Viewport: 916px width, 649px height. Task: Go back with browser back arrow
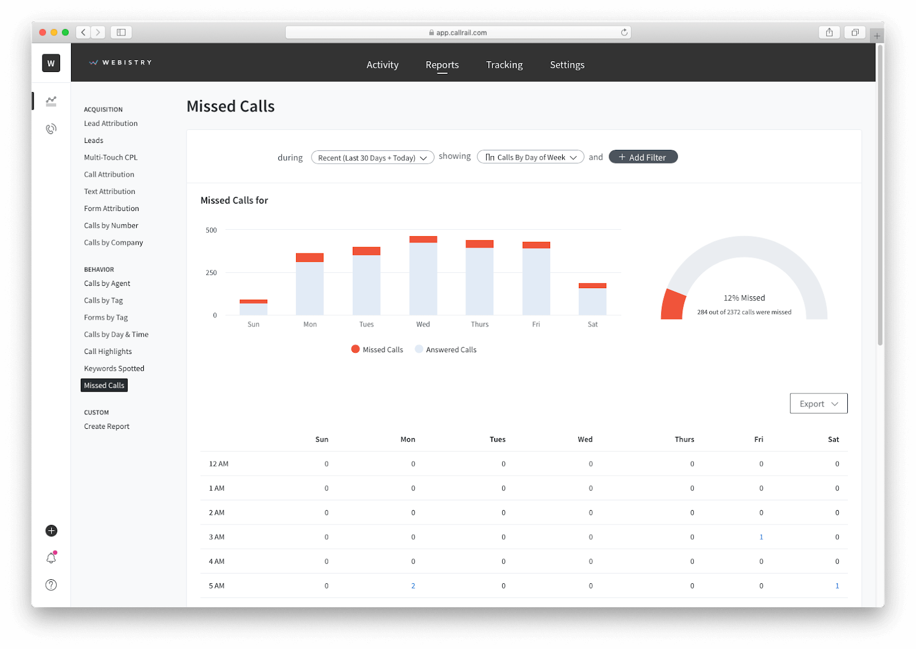[x=84, y=33]
